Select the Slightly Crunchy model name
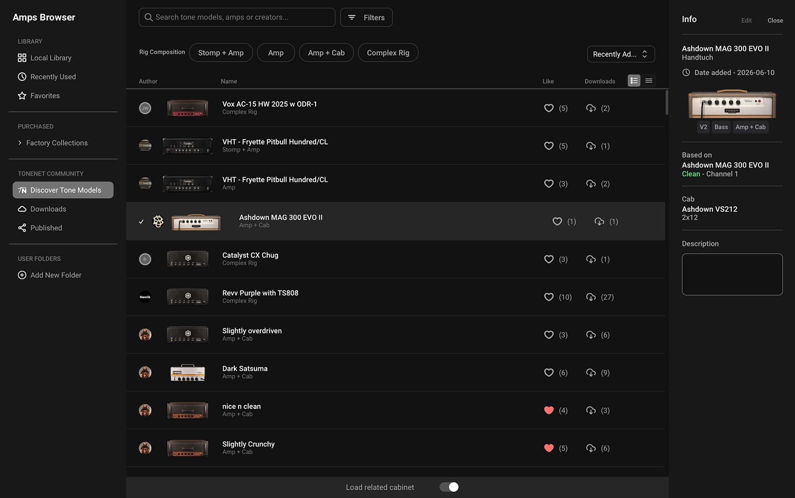This screenshot has height=498, width=795. (248, 444)
